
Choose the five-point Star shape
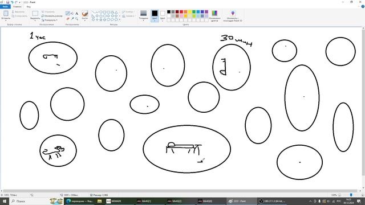101,20
